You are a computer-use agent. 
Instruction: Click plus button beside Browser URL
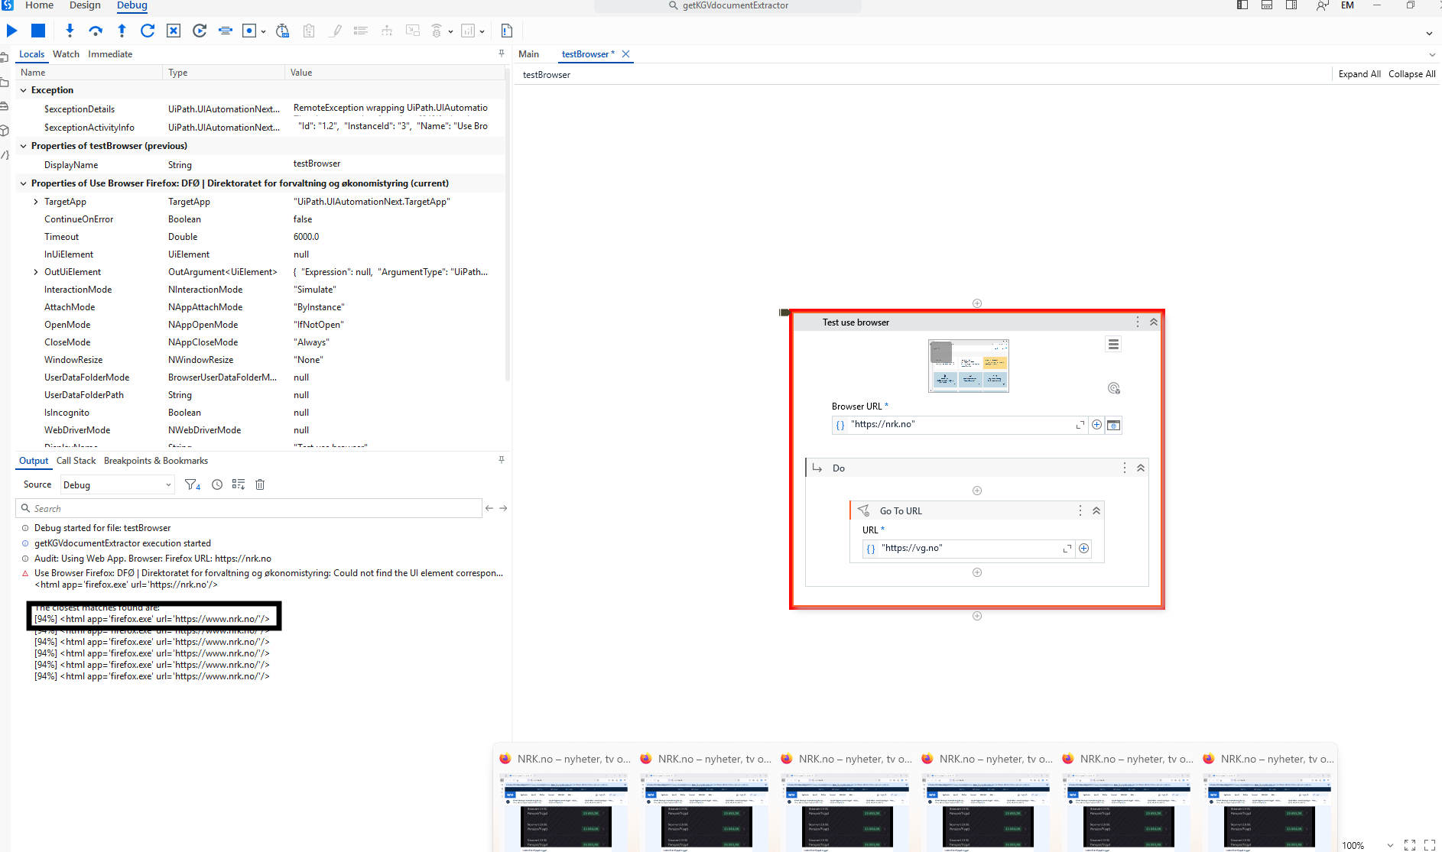pyautogui.click(x=1096, y=425)
